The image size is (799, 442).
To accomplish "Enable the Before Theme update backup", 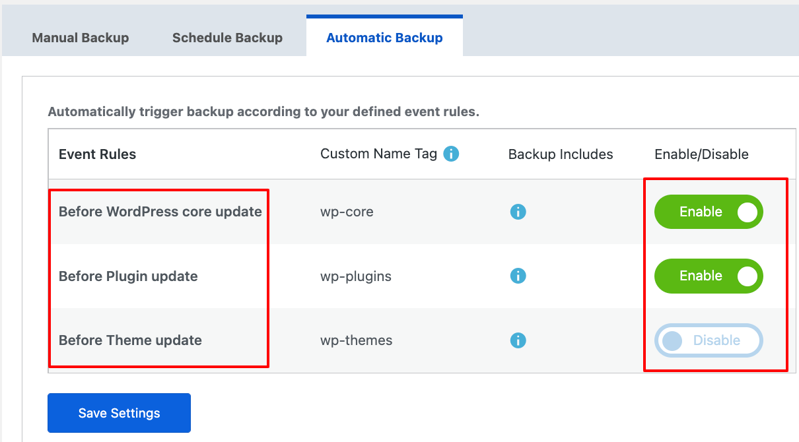I will click(709, 340).
